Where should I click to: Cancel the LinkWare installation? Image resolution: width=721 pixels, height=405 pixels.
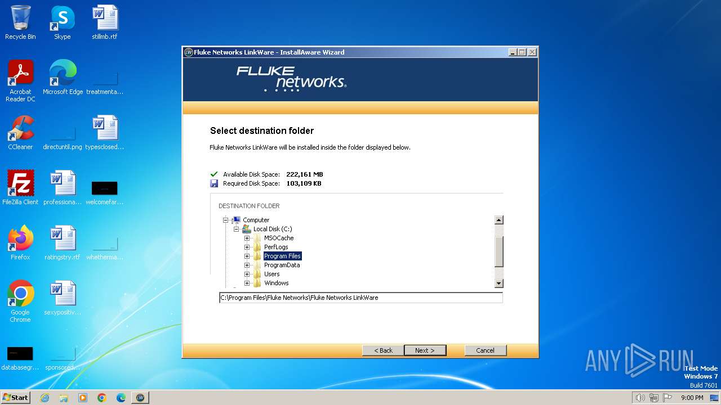[486, 350]
